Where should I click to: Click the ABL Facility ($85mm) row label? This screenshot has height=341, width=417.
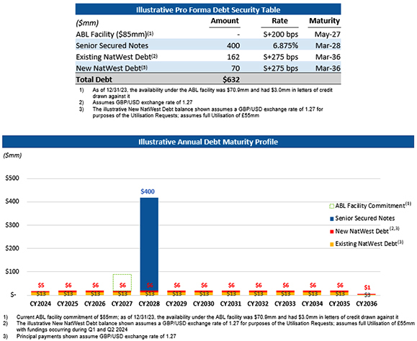pyautogui.click(x=115, y=35)
